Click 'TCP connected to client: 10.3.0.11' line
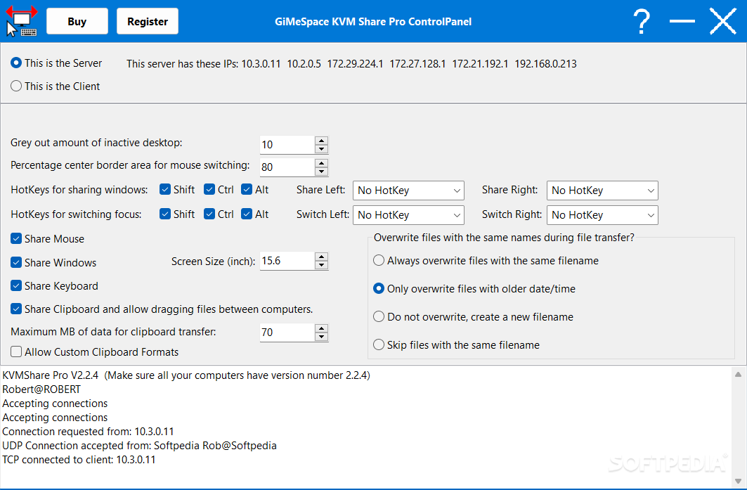The width and height of the screenshot is (747, 490). 79,460
